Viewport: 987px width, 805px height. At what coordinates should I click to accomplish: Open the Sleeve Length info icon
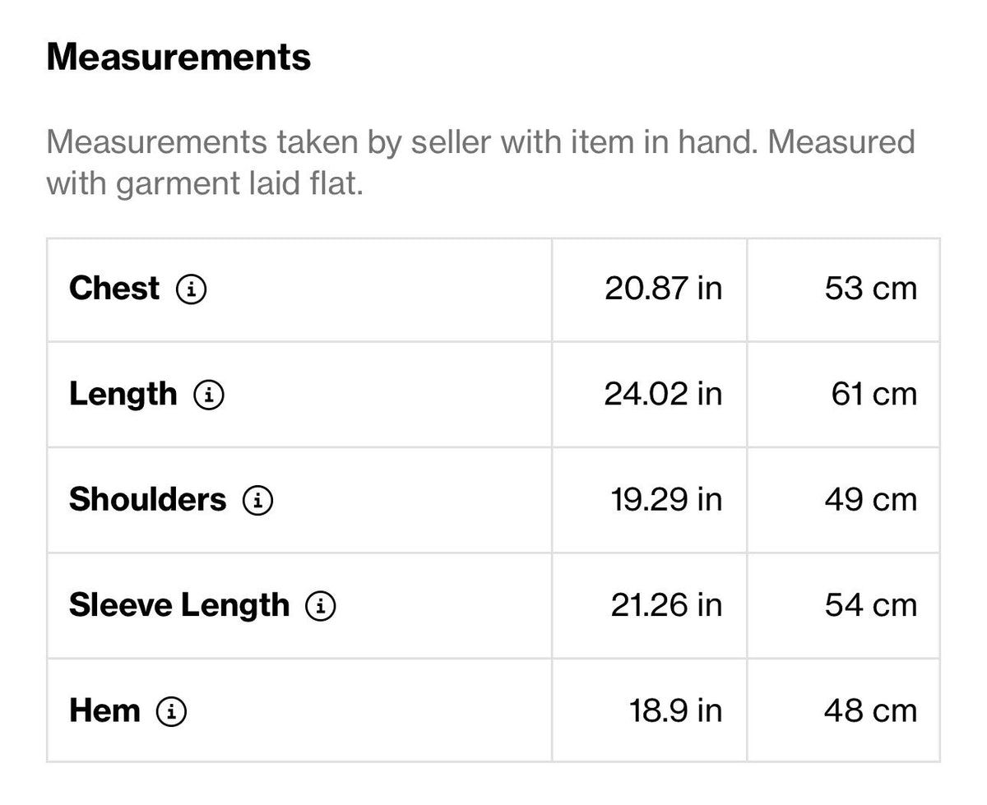click(x=321, y=607)
